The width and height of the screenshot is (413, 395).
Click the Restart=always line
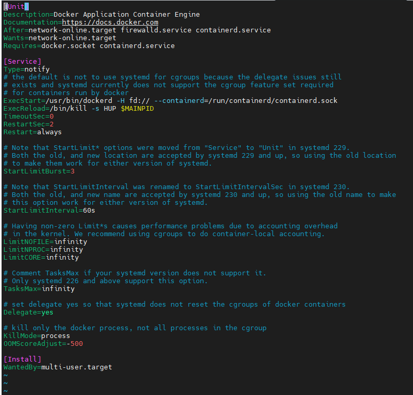pyautogui.click(x=32, y=132)
